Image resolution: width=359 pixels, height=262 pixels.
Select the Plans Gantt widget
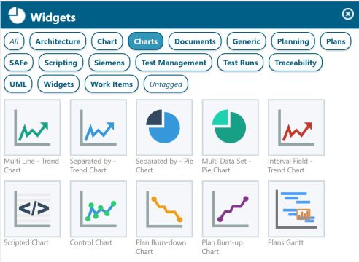[296, 209]
